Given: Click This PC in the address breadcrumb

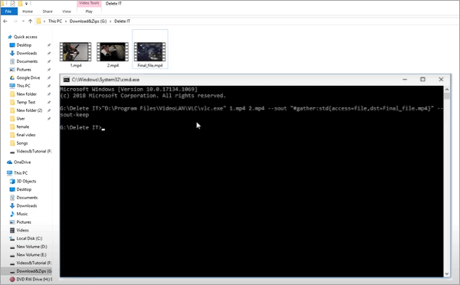Looking at the screenshot, I should click(55, 21).
